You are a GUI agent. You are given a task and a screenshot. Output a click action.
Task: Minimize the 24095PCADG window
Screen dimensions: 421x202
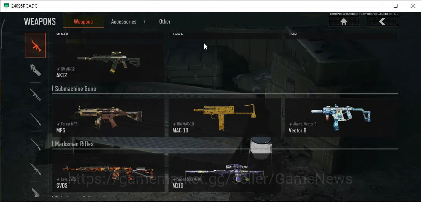(378, 6)
